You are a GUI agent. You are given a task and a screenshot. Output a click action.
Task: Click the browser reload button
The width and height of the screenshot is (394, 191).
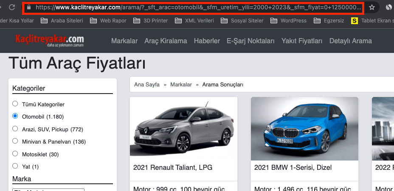pyautogui.click(x=12, y=7)
